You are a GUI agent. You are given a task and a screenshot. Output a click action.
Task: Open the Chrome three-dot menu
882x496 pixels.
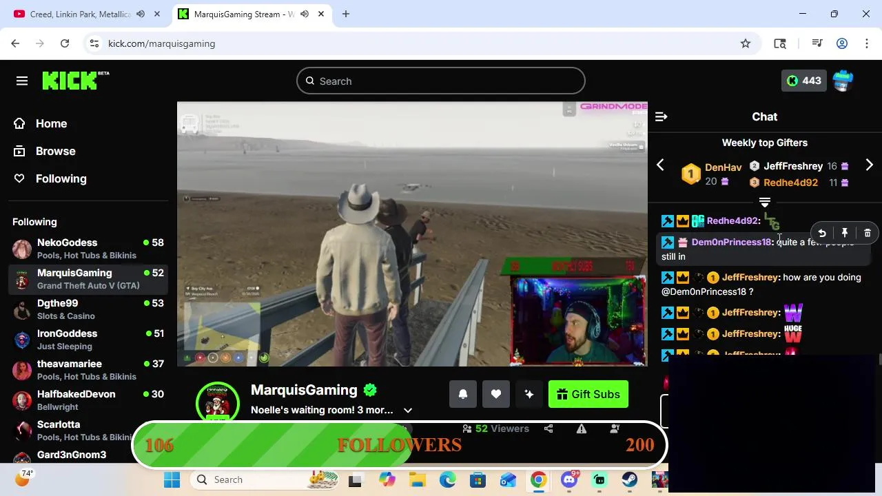click(866, 43)
